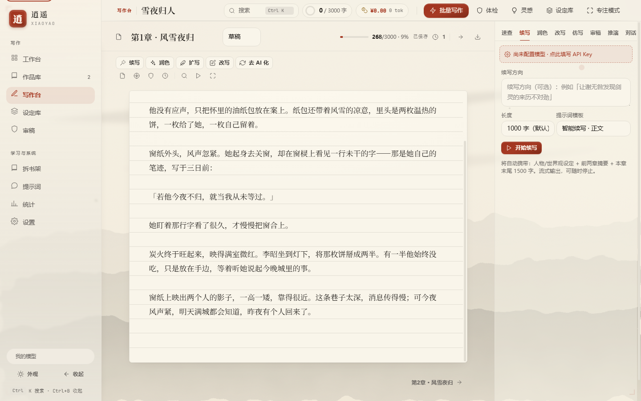Image resolution: width=641 pixels, height=401 pixels.
Task: Go to 设定库 in the sidebar
Action: tap(50, 112)
